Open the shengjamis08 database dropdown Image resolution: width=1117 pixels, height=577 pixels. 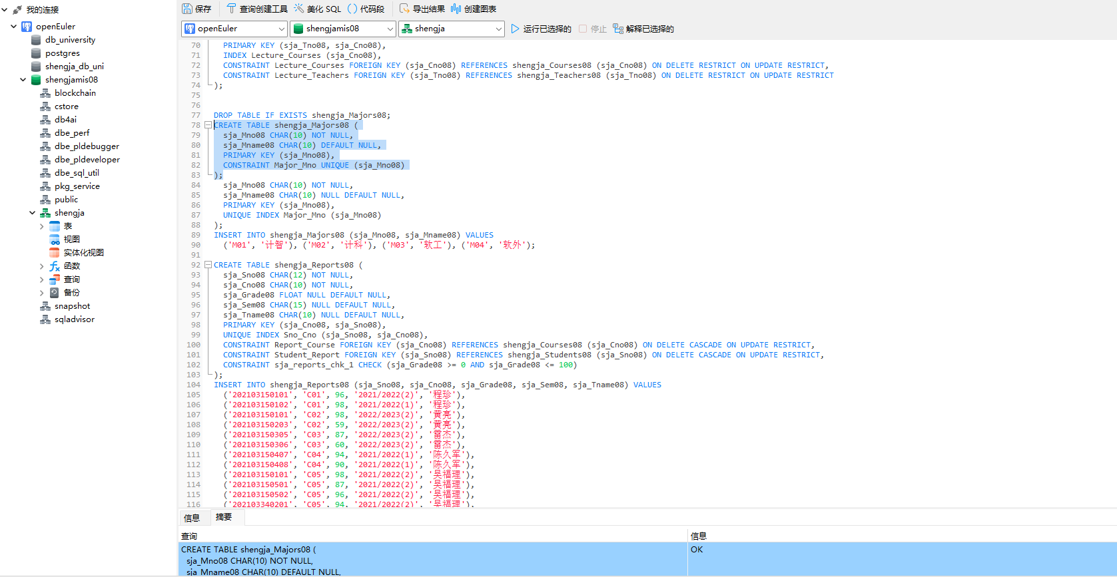[390, 29]
